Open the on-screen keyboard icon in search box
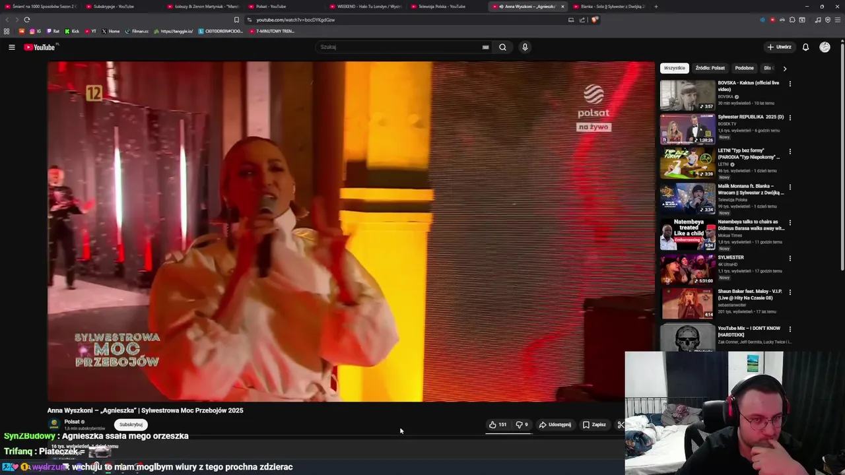 tap(485, 47)
